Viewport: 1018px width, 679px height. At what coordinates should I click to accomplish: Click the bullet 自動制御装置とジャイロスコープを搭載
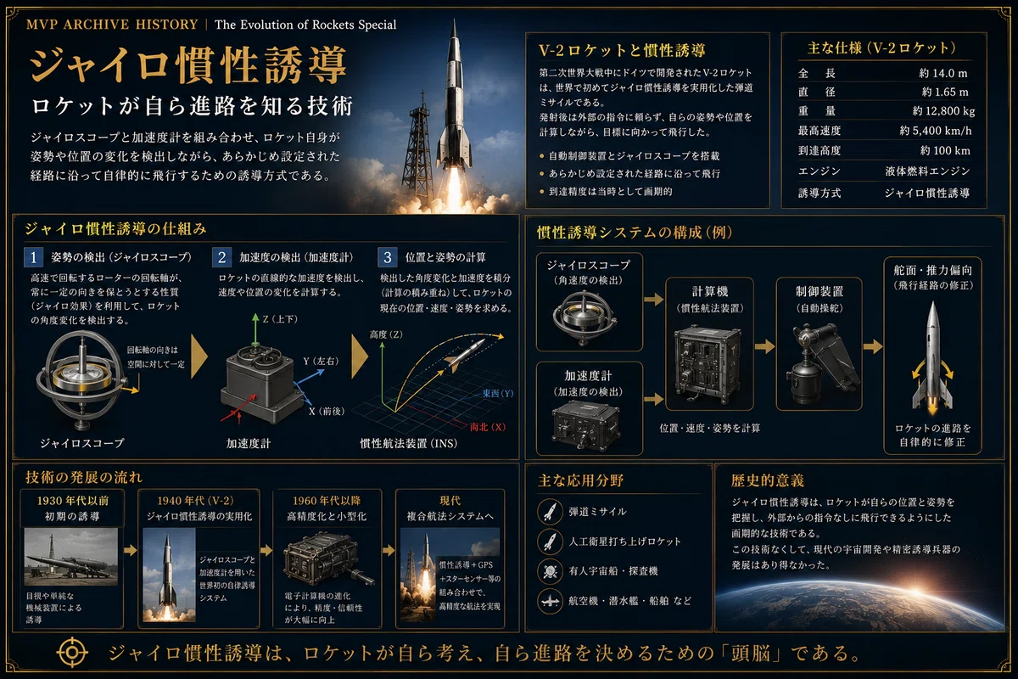point(629,156)
